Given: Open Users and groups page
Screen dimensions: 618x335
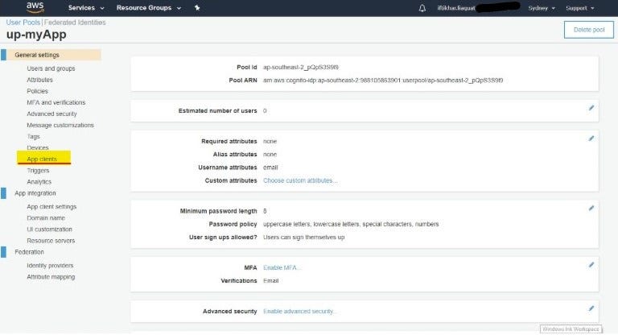Looking at the screenshot, I should pos(51,68).
